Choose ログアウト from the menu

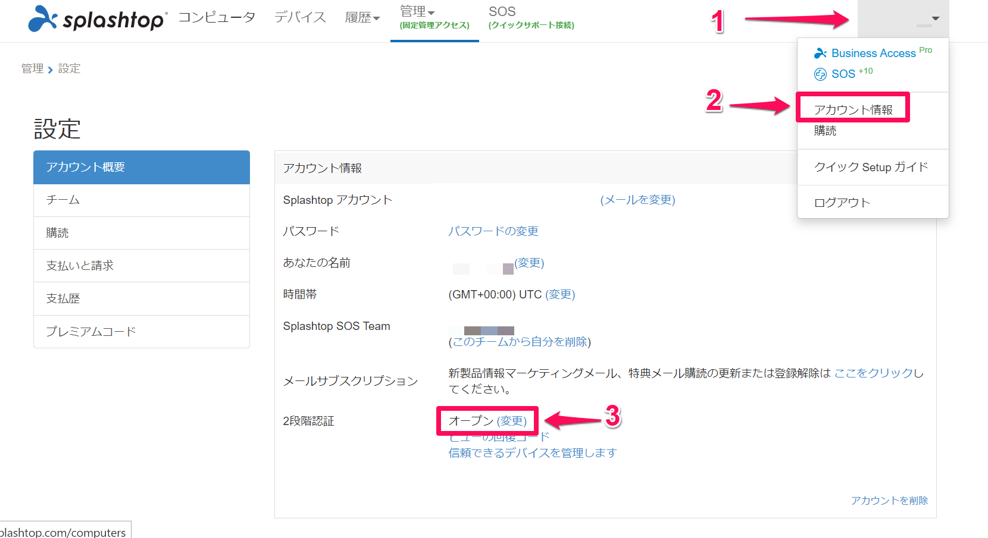point(842,203)
